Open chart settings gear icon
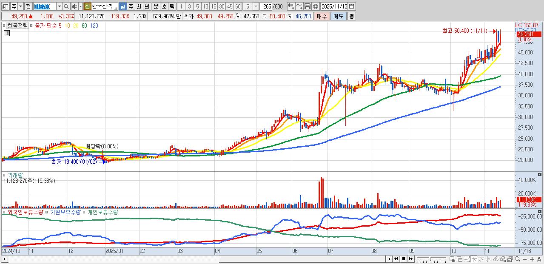544x264 pixels. pos(316,6)
